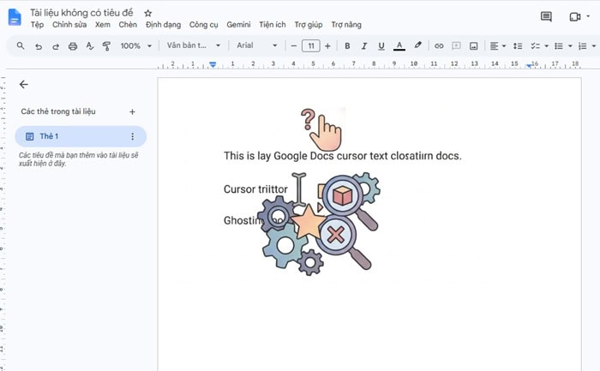Click the 'Các thẻ trong tài liệu' heading
The height and width of the screenshot is (371, 600).
click(x=58, y=111)
